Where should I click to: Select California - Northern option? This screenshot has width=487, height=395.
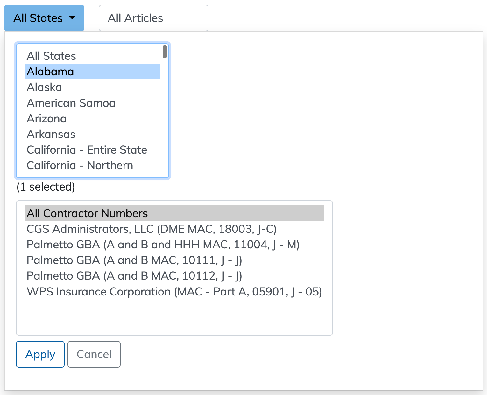coord(80,165)
